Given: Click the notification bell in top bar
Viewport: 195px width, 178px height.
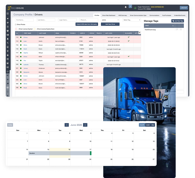Looking at the screenshot, I should 125,7.
